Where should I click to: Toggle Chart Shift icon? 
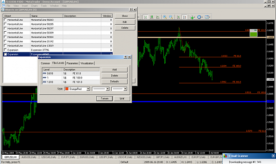tap(185, 17)
